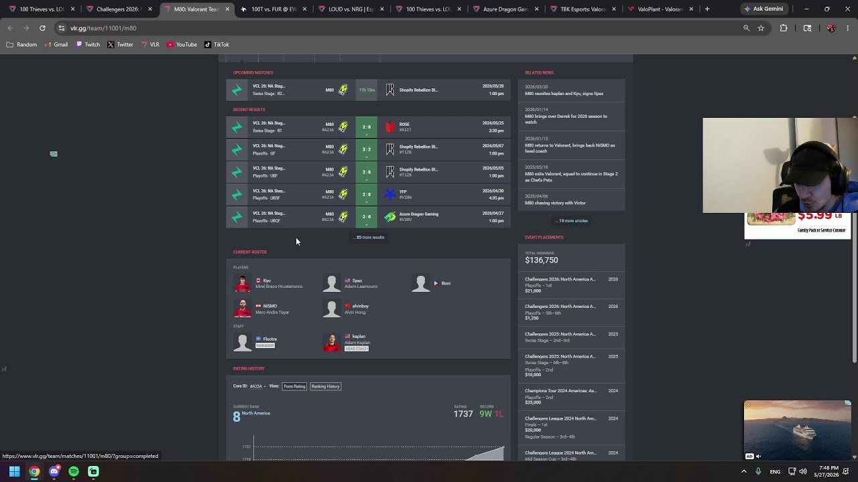858x482 pixels.
Task: Open the Discord taskbar icon
Action: coord(54,471)
